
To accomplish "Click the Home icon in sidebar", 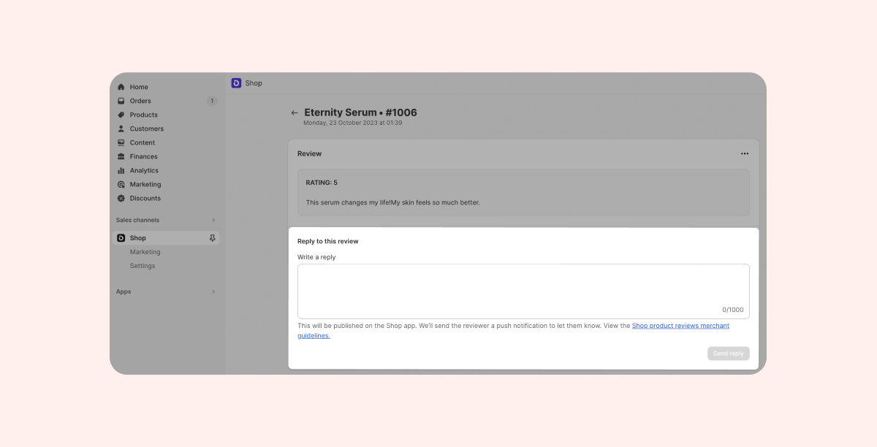I will click(121, 87).
